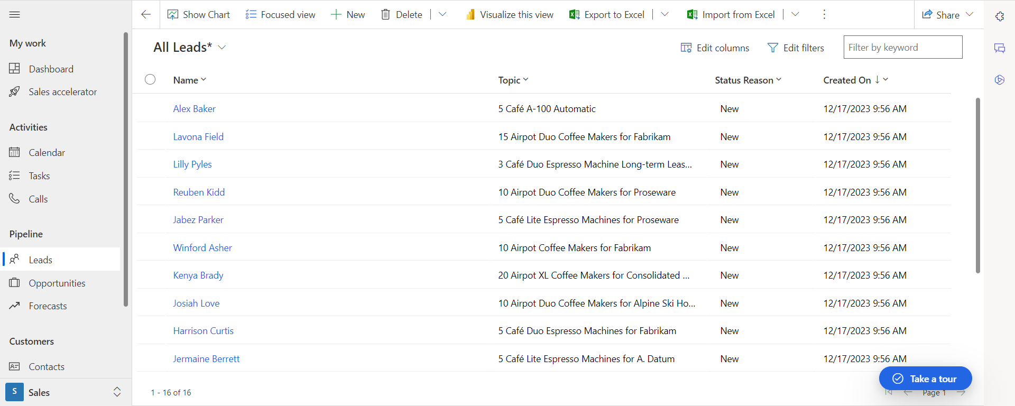
Task: Open the Copilot icon in right rail
Action: point(999,80)
